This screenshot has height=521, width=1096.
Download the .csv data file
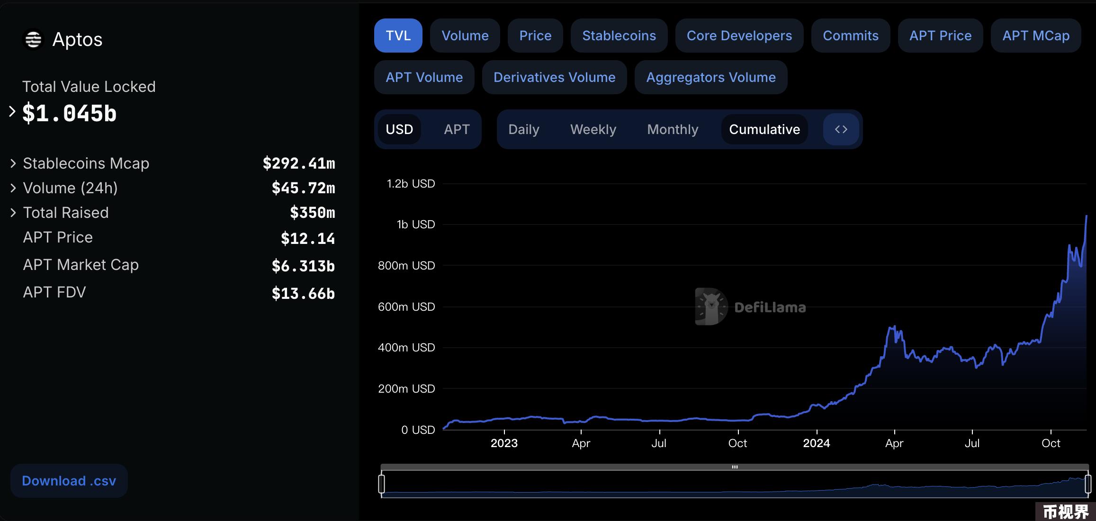point(69,481)
